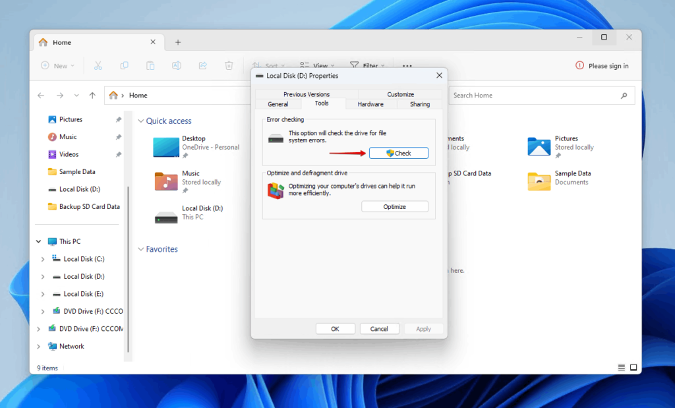Open the See more ellipsis menu
Viewport: 675px width, 408px height.
tap(407, 65)
